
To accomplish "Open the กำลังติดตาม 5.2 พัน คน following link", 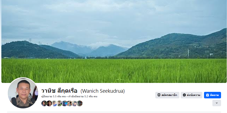I will [83, 96].
